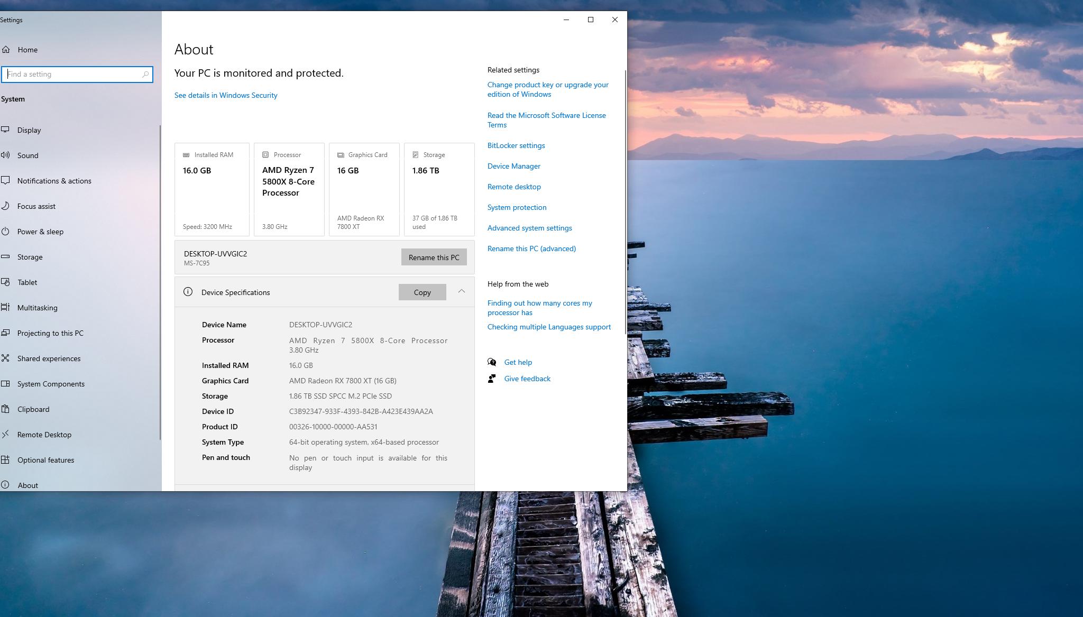
Task: Select the Display monitor icon
Action: [5, 130]
